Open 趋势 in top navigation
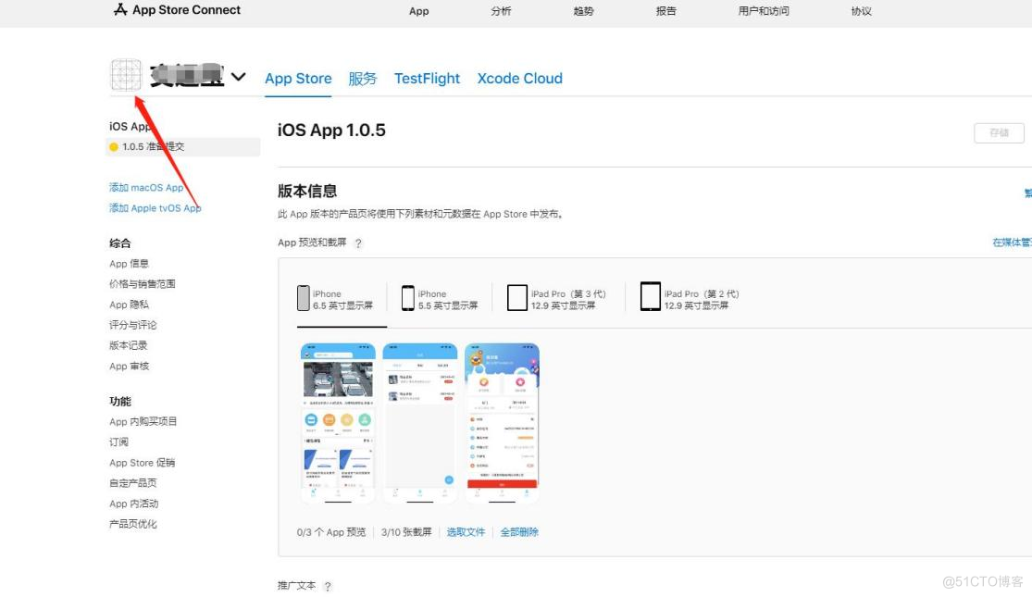1032x597 pixels. click(583, 11)
